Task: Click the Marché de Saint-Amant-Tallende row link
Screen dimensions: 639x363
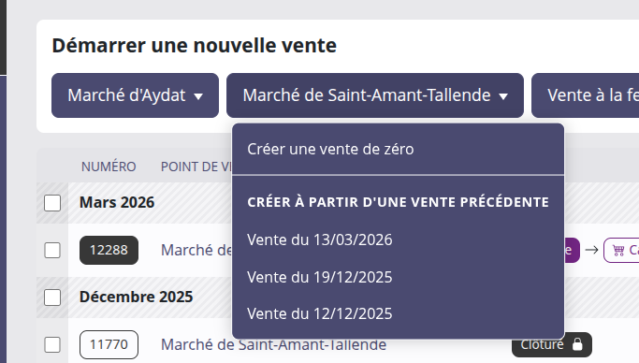Action: pyautogui.click(x=273, y=344)
